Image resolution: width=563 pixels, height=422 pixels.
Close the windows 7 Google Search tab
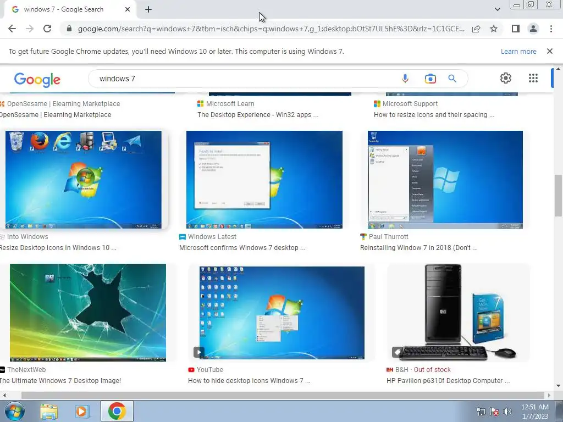tap(127, 9)
